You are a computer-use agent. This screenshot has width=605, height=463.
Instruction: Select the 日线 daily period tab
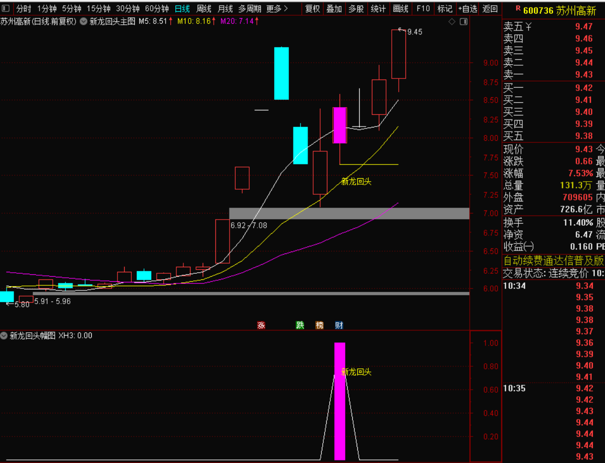182,9
